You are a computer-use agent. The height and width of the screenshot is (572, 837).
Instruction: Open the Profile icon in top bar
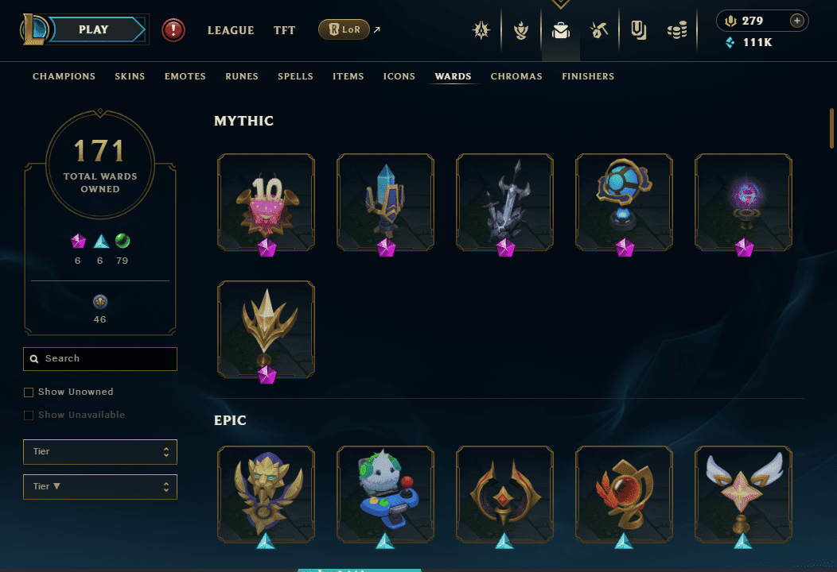tap(481, 30)
